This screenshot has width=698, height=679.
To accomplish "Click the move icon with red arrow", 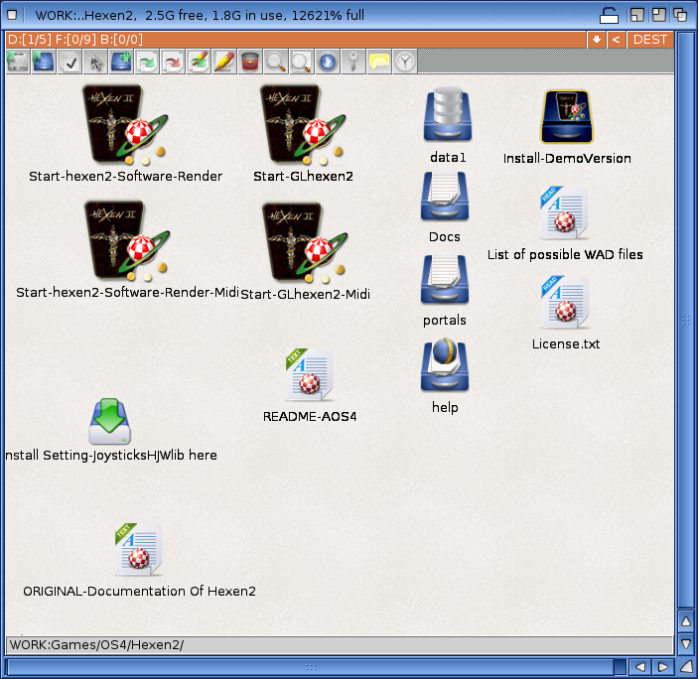I will pos(173,62).
